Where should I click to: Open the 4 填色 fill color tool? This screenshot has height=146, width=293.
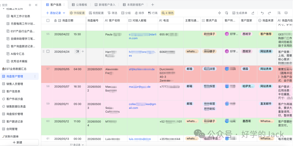167,13
